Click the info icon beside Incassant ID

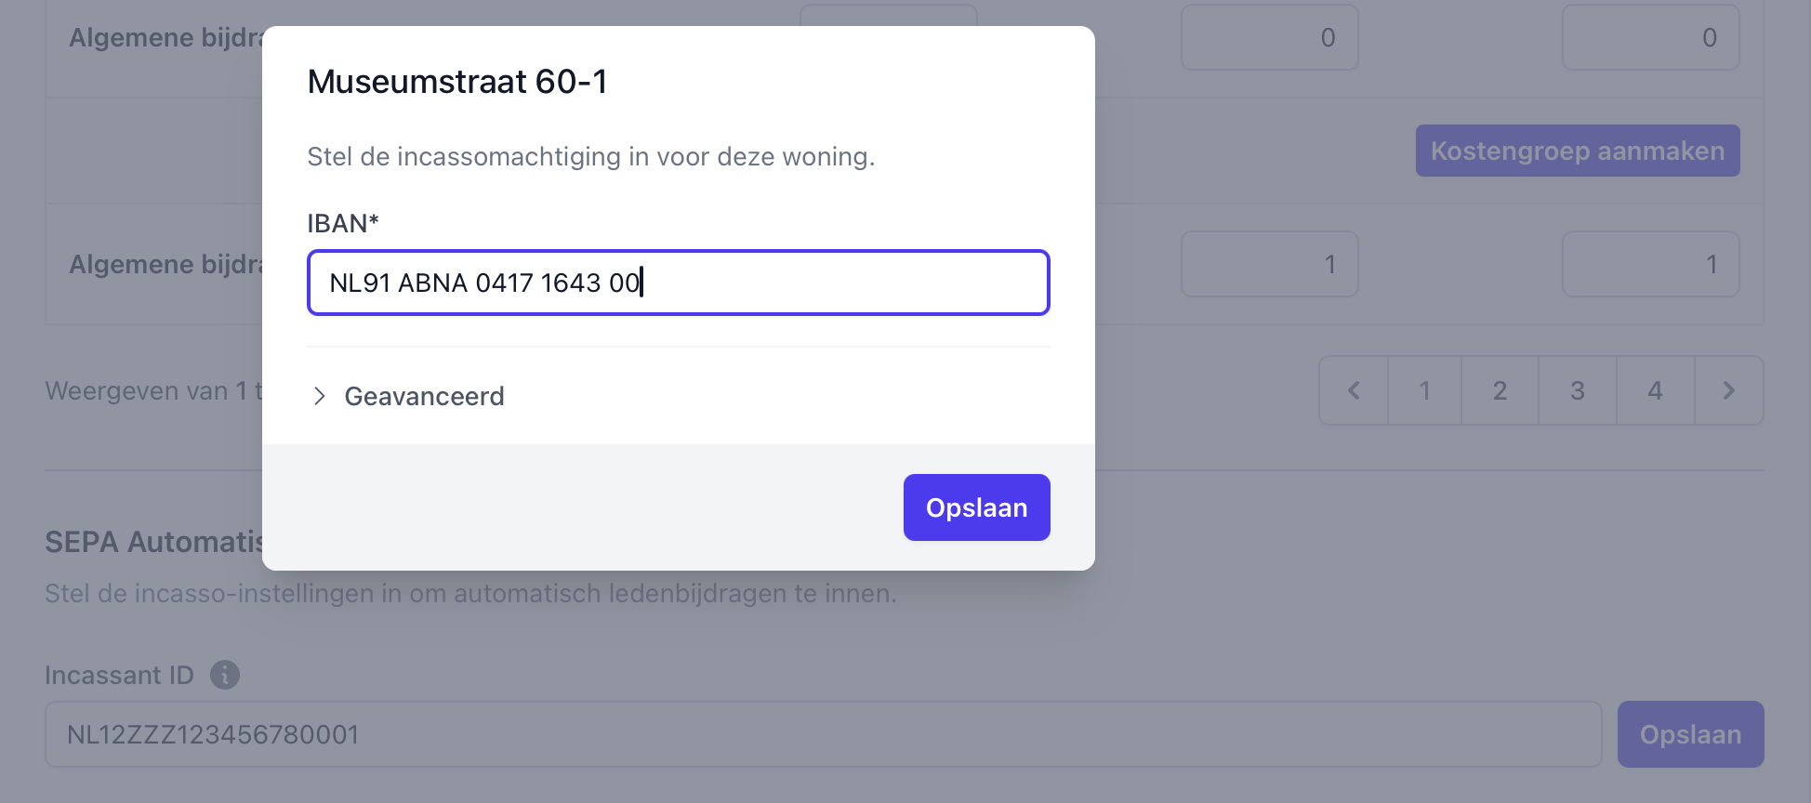[x=225, y=675]
